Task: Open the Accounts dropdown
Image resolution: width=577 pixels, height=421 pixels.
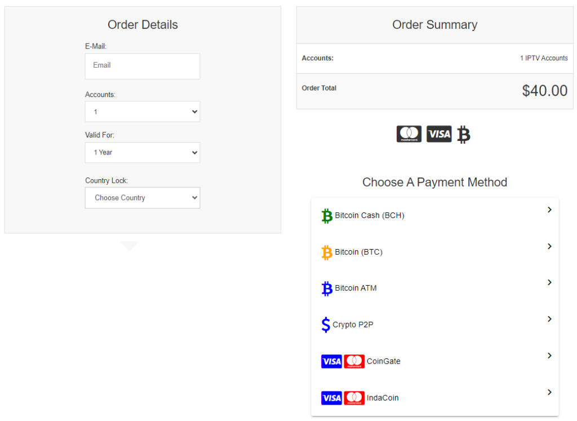Action: click(x=142, y=112)
